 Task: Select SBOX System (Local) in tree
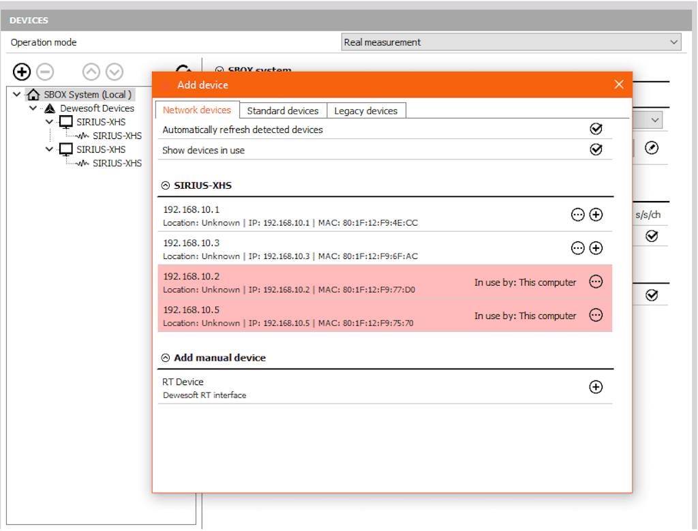pos(88,94)
